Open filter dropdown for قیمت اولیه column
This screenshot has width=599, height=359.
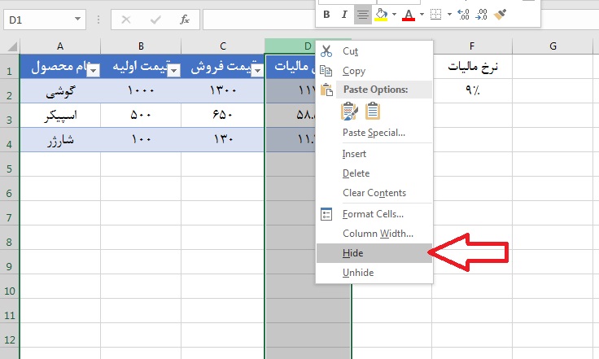click(x=174, y=70)
